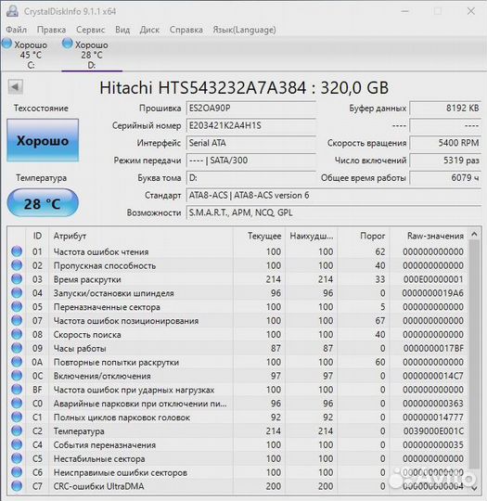Click the buffer size field 8192 KB
The image size is (487, 501).
(x=445, y=108)
